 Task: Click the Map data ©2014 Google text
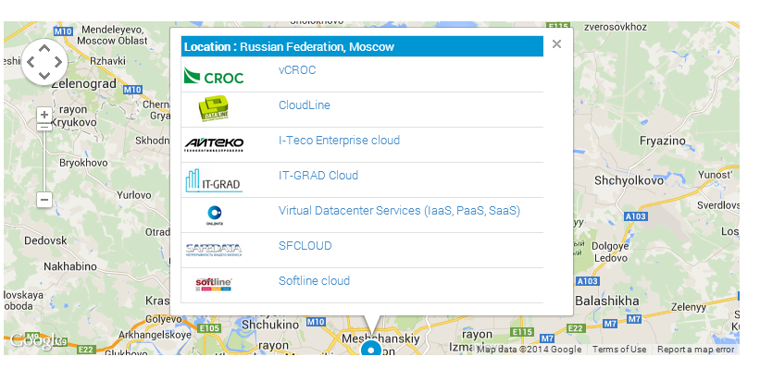pos(530,350)
